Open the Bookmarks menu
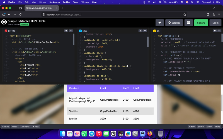 pos(54,2)
